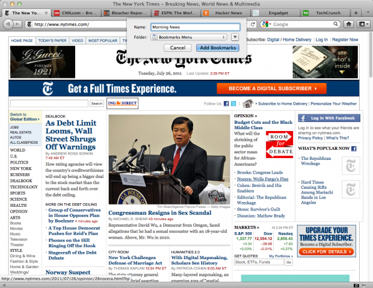Expand the folder tree disclosure arrow button

click(235, 37)
